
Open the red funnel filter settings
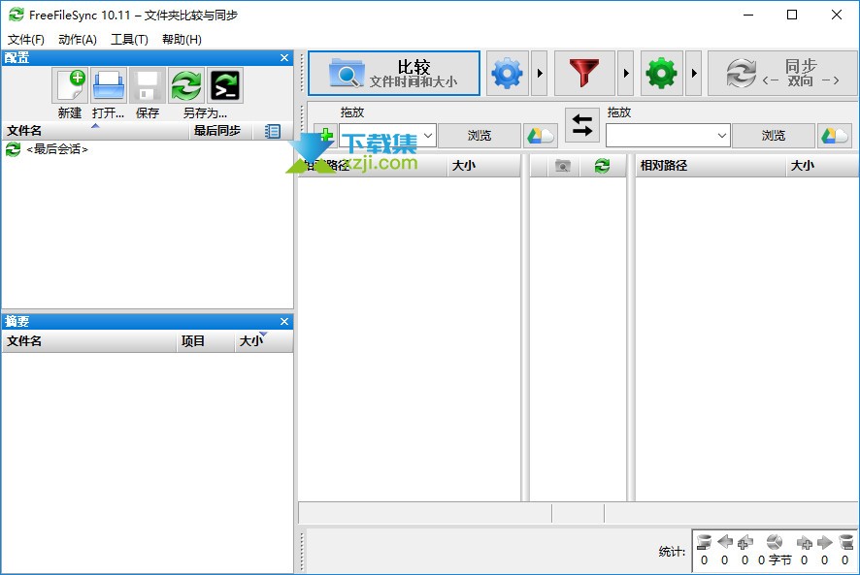point(584,74)
